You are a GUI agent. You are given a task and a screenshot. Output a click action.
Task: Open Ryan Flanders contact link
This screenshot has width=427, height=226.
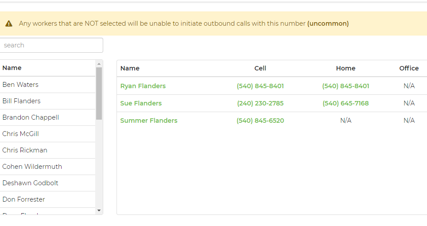tap(143, 86)
